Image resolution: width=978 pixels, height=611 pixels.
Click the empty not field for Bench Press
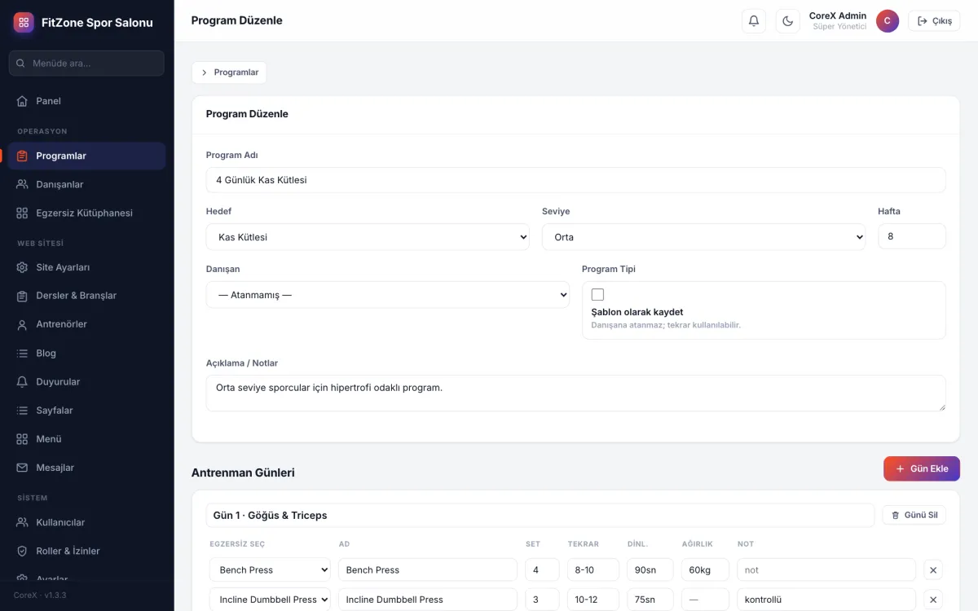(826, 570)
